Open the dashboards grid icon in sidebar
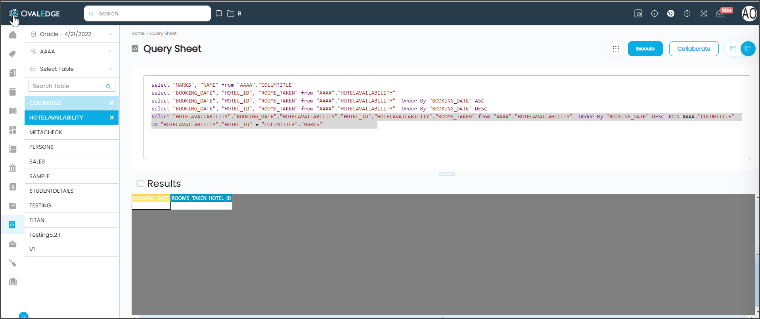This screenshot has height=319, width=760. click(13, 130)
